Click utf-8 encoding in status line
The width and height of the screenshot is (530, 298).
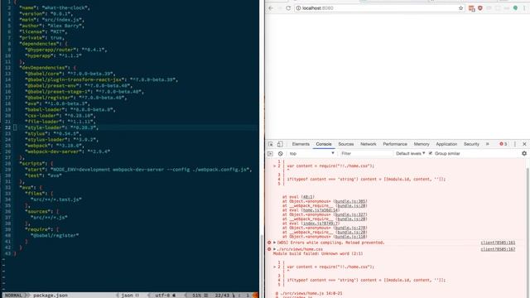point(162,296)
